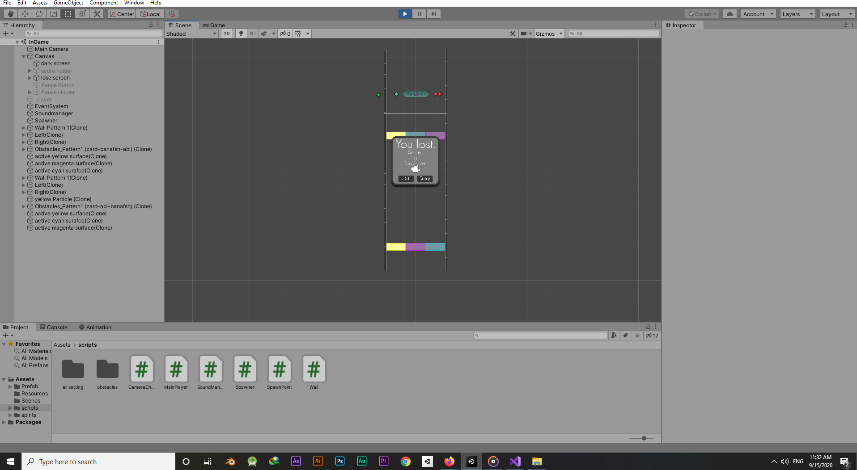The width and height of the screenshot is (857, 470).
Task: Toggle grid snapping icon in toolbar
Action: (172, 14)
